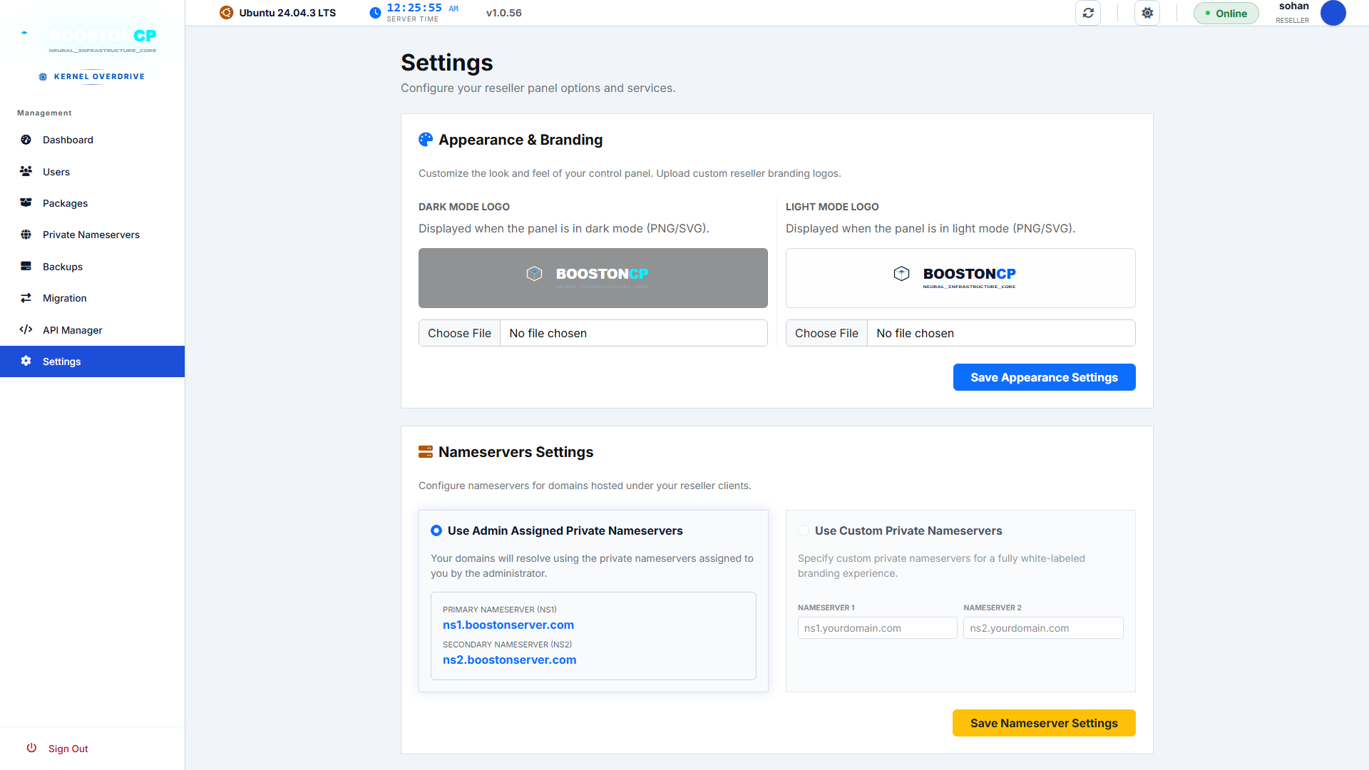The image size is (1369, 770).
Task: Select Use Admin Assigned Private Nameservers radio
Action: (x=436, y=530)
